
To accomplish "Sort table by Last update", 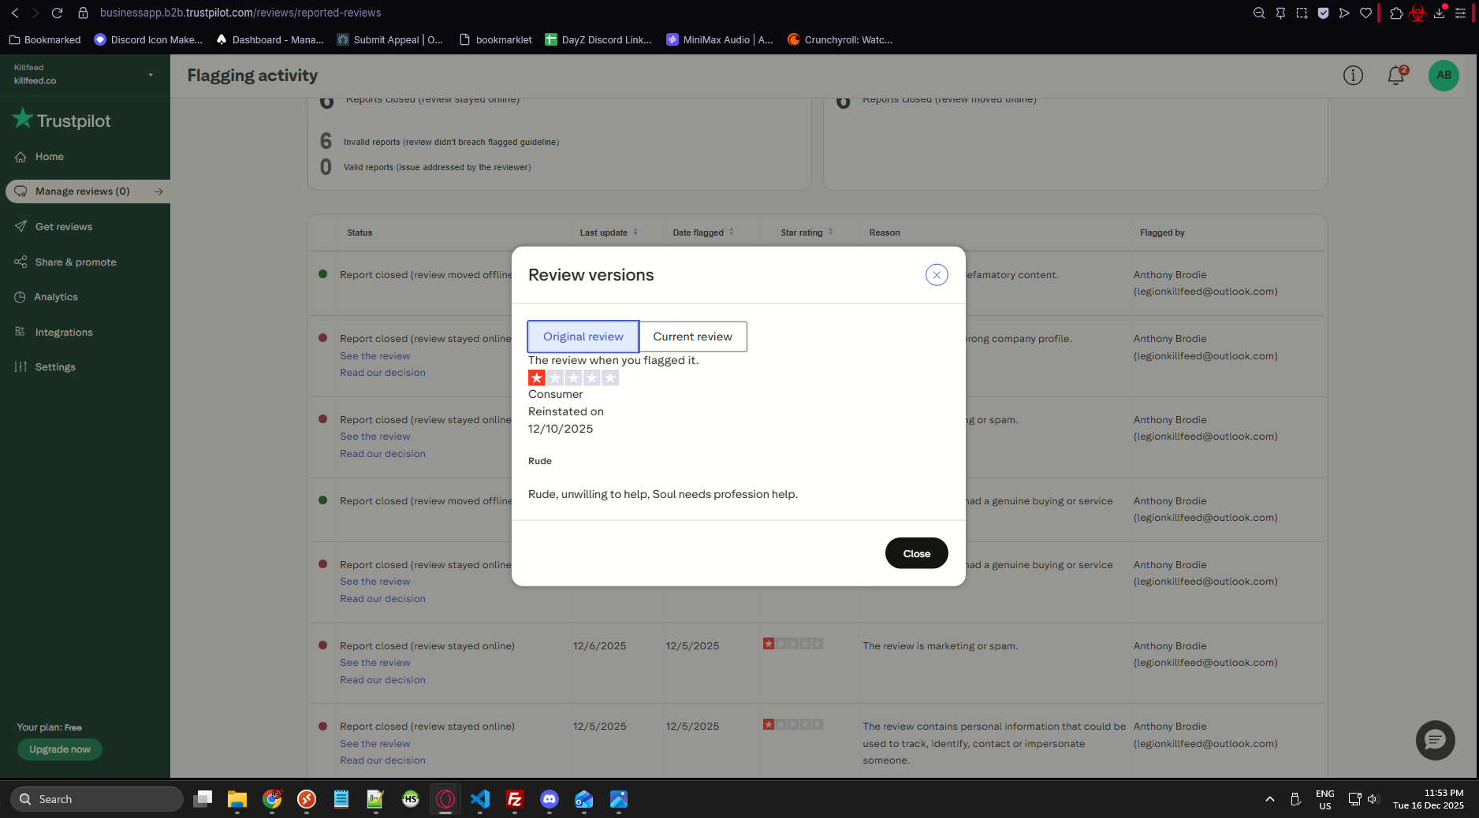I will [609, 232].
